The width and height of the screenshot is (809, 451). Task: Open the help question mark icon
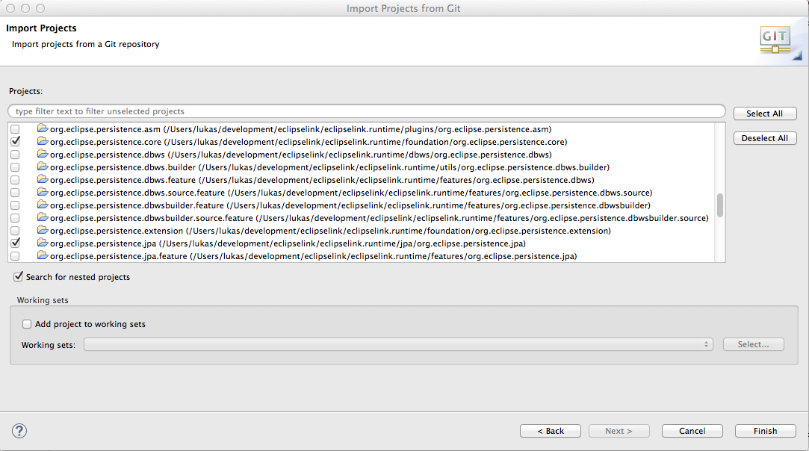19,431
